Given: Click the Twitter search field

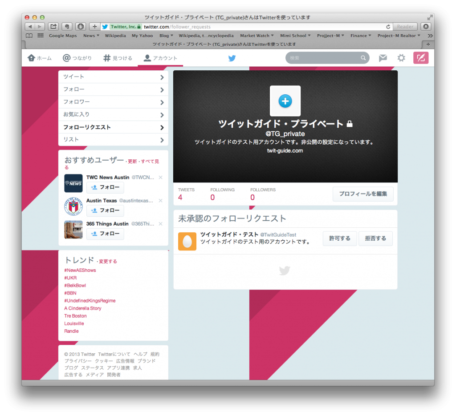Looking at the screenshot, I should click(327, 58).
